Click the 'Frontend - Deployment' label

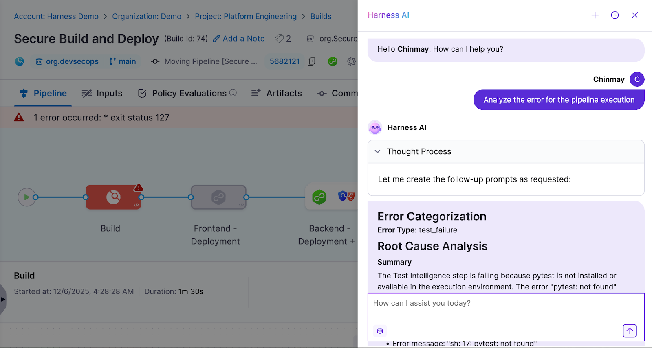(x=215, y=235)
